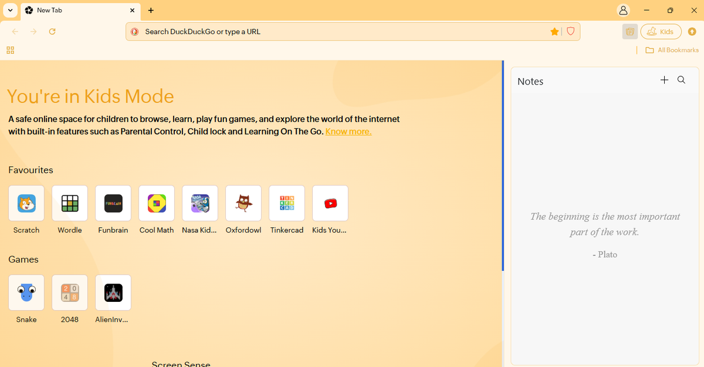Create a new note in the Notes panel
This screenshot has height=367, width=704.
pyautogui.click(x=664, y=80)
